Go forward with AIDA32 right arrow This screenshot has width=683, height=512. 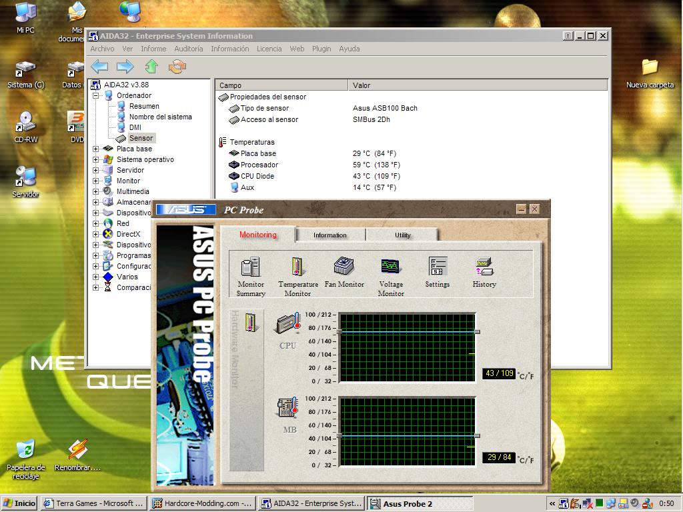[x=125, y=67]
